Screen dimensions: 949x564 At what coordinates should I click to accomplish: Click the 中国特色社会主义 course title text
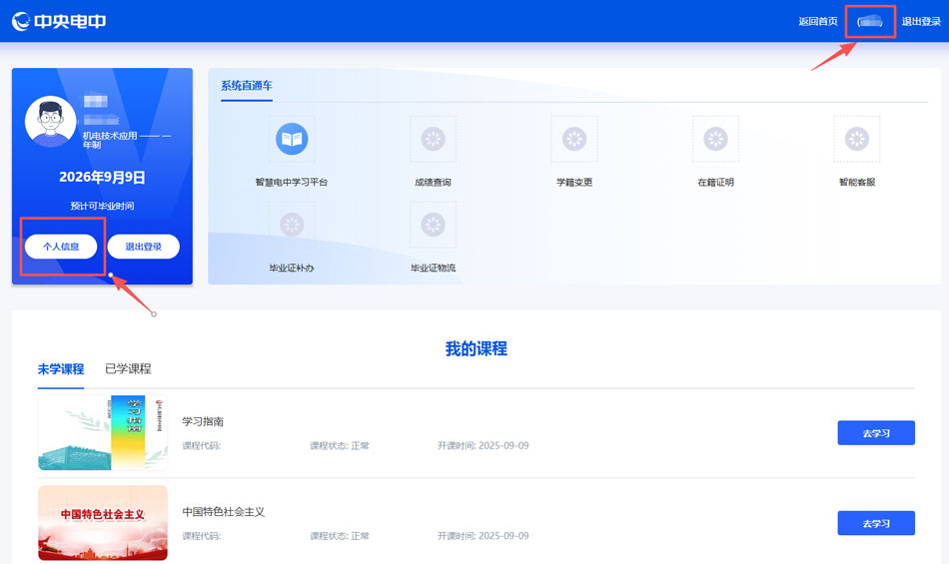[x=224, y=512]
